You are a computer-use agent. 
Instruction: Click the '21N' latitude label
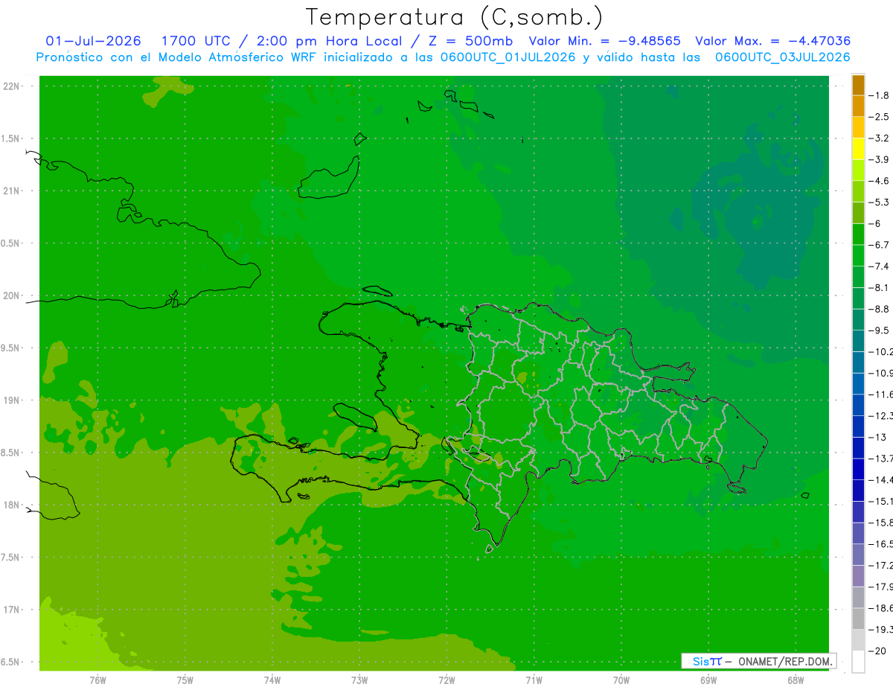(x=12, y=191)
